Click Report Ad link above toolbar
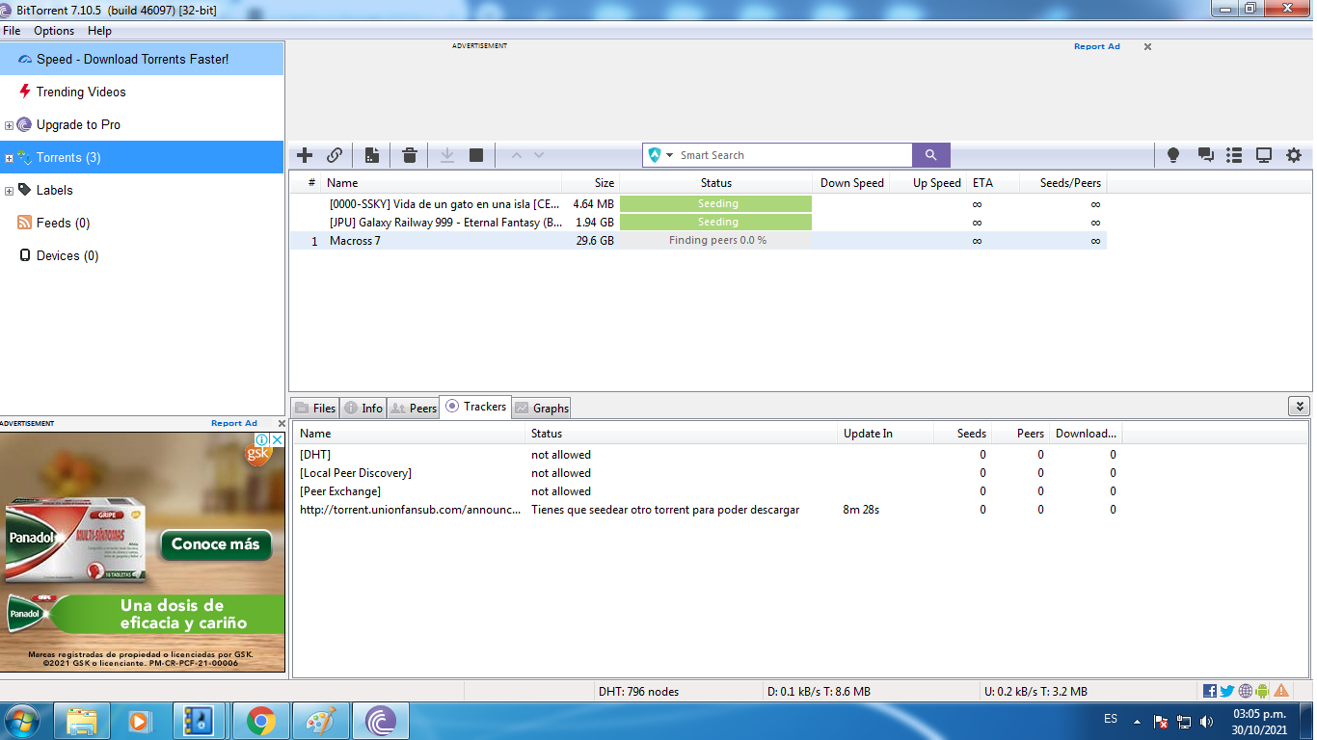Viewport: 1317px width, 740px height. click(x=1097, y=46)
